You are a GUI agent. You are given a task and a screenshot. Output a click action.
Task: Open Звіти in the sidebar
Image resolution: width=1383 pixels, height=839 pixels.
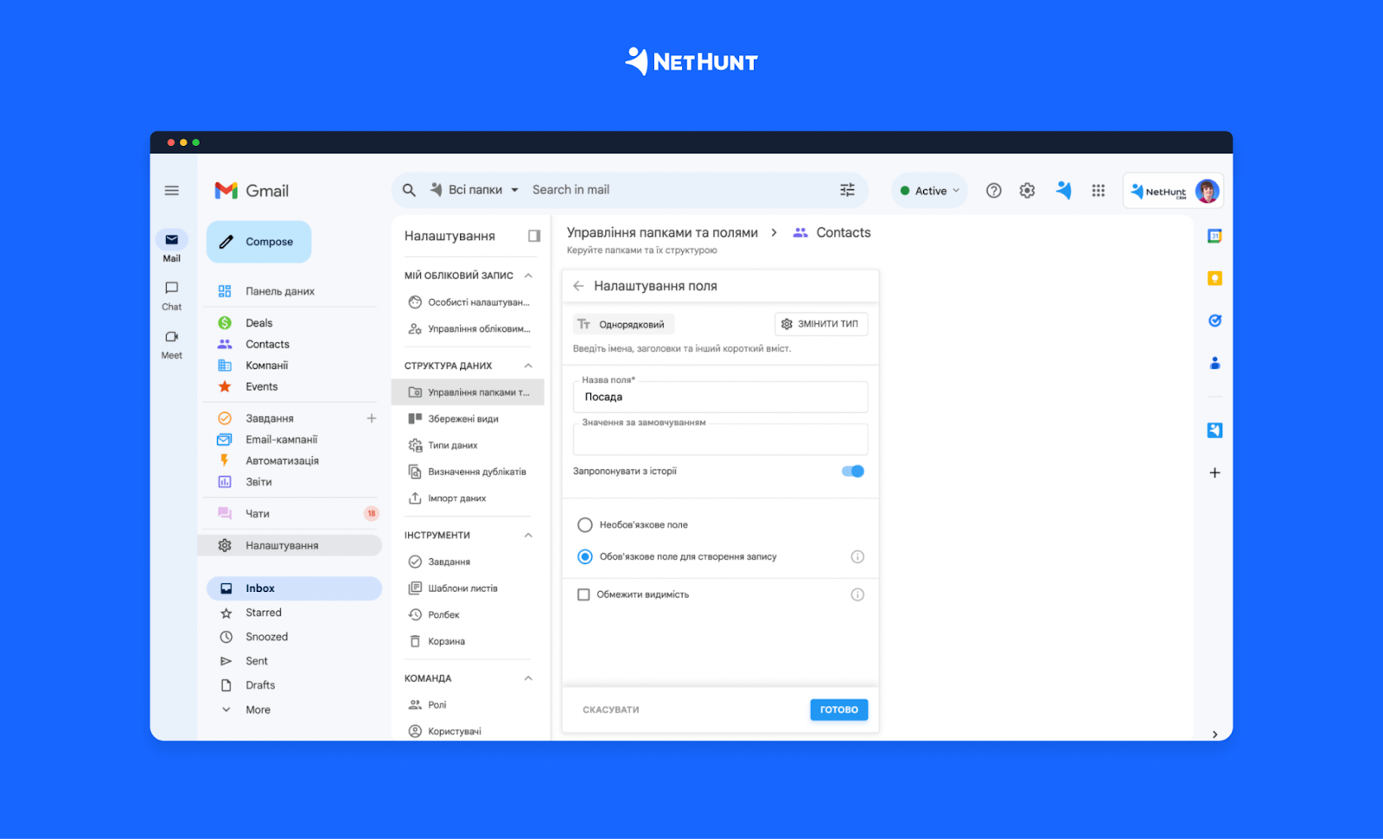[258, 482]
